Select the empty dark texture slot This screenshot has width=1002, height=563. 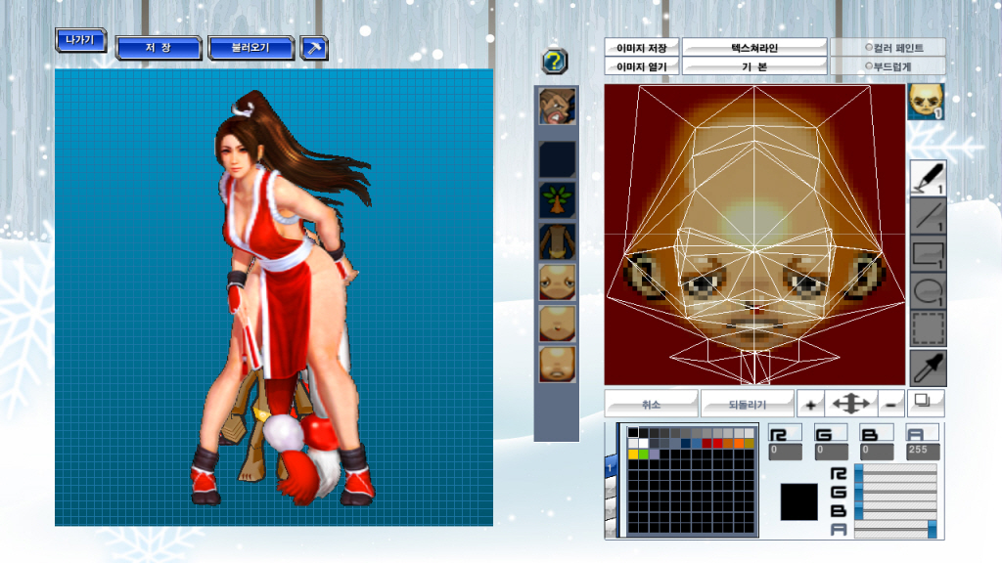point(557,159)
